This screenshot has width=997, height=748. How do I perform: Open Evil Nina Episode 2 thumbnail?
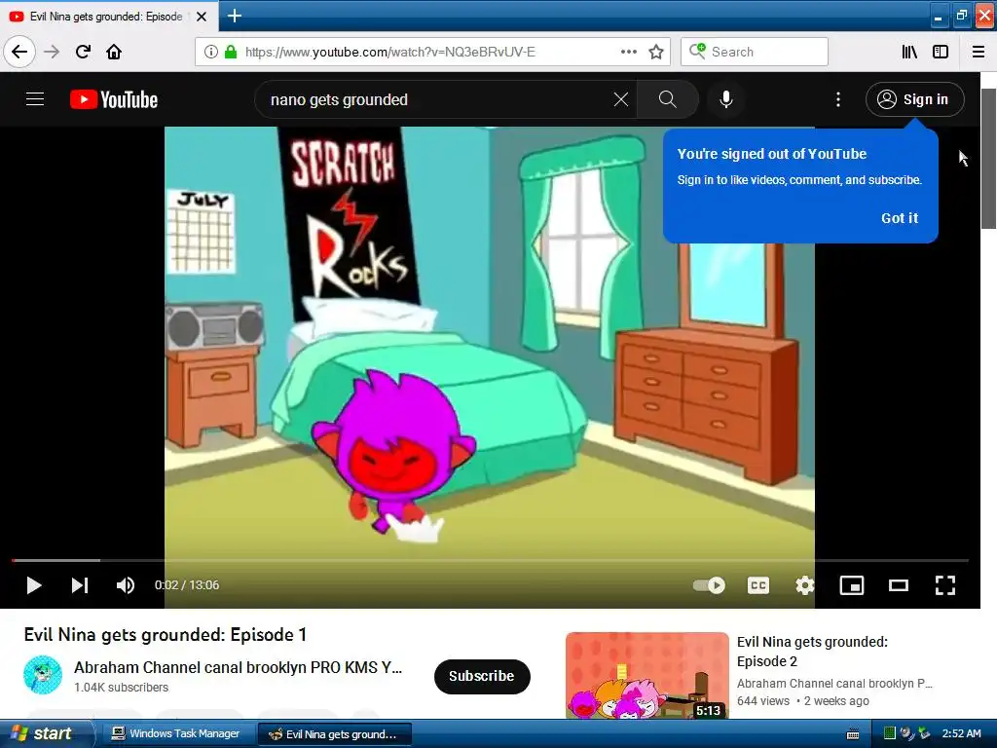(647, 676)
